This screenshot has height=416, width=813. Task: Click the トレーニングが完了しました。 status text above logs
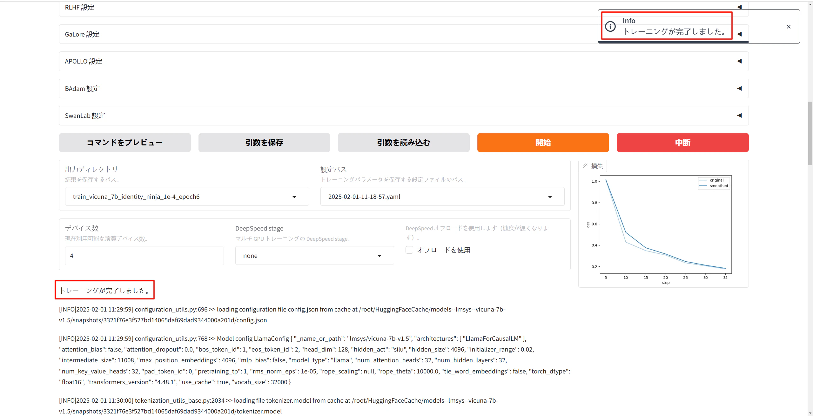point(105,290)
